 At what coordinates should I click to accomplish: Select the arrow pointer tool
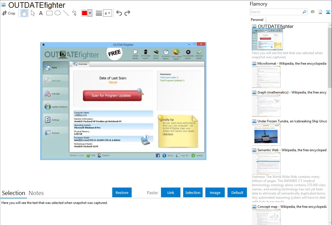tap(33, 13)
